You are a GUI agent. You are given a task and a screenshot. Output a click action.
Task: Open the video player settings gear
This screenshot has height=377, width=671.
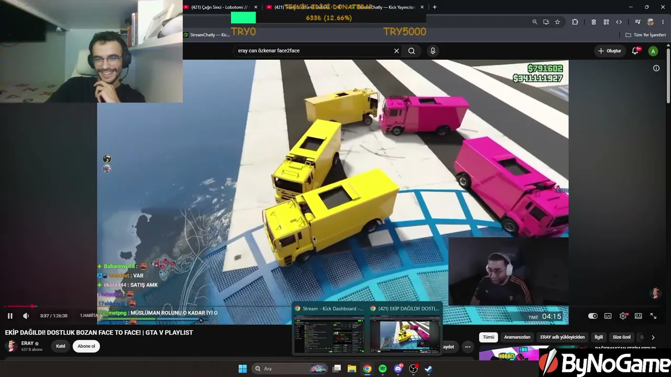point(623,316)
